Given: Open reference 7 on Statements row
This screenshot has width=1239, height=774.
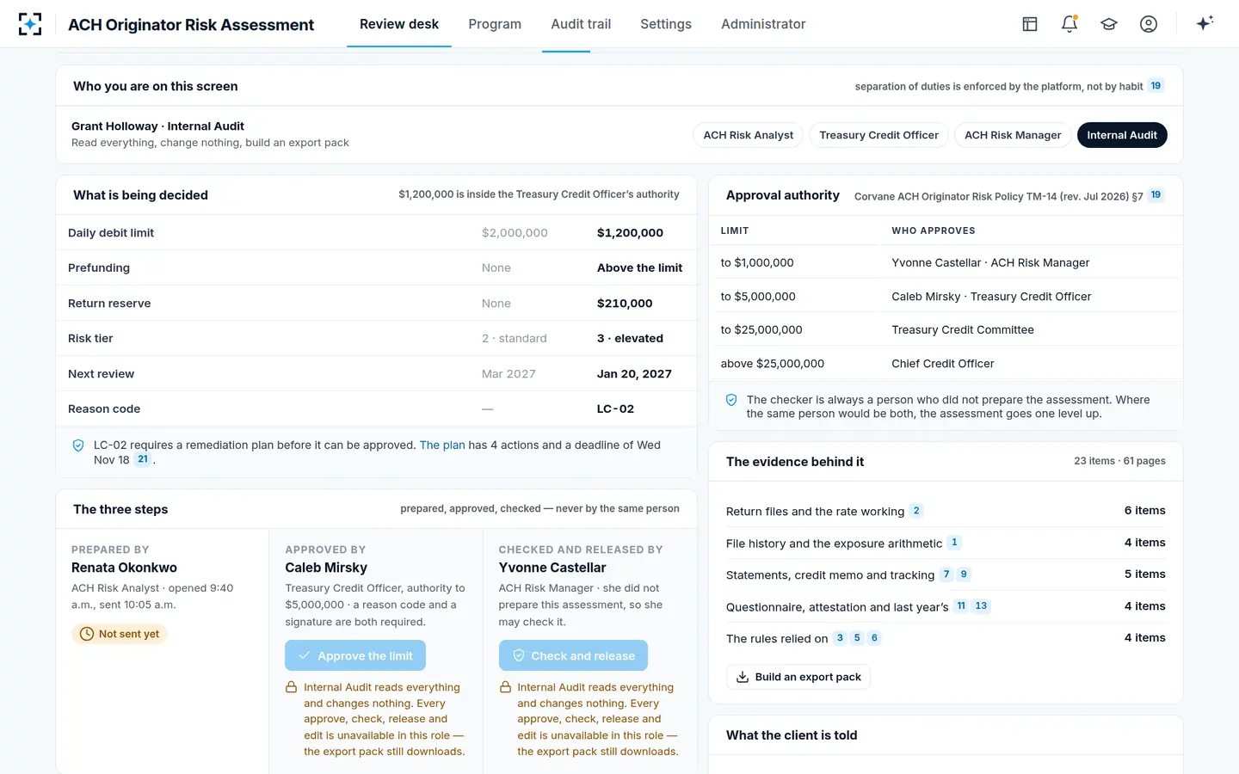Looking at the screenshot, I should pos(946,574).
